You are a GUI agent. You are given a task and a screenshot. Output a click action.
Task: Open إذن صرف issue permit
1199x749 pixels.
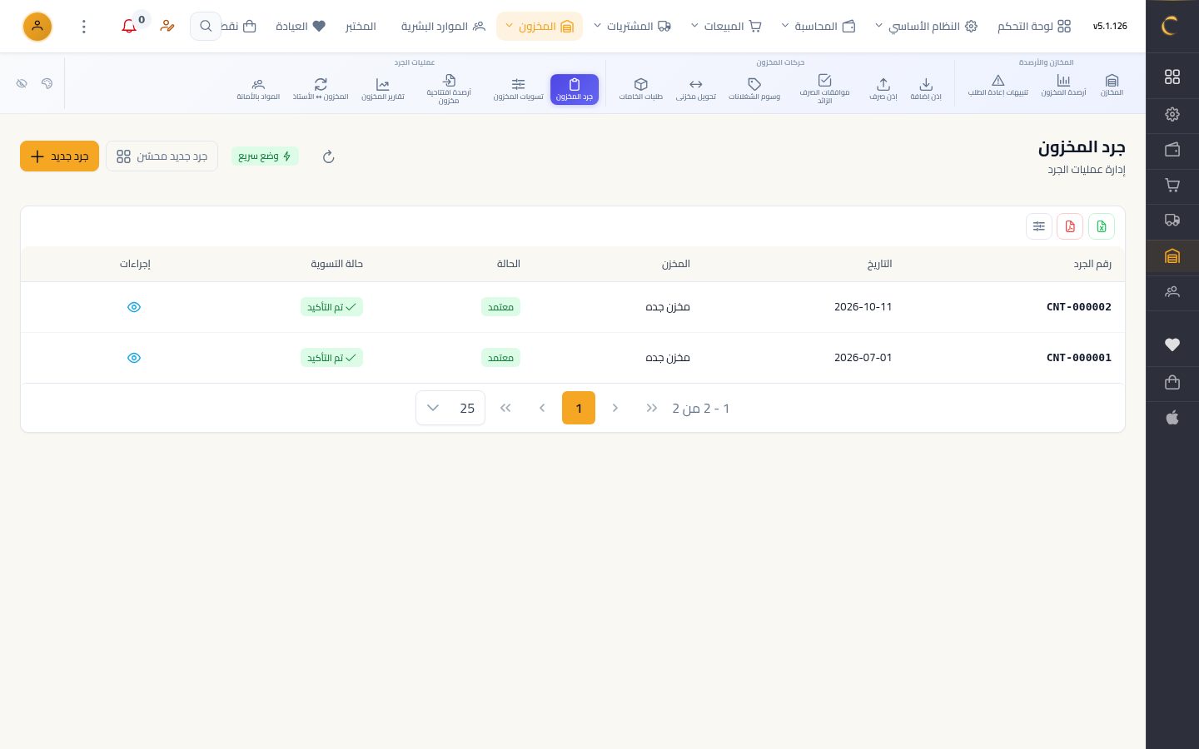883,88
